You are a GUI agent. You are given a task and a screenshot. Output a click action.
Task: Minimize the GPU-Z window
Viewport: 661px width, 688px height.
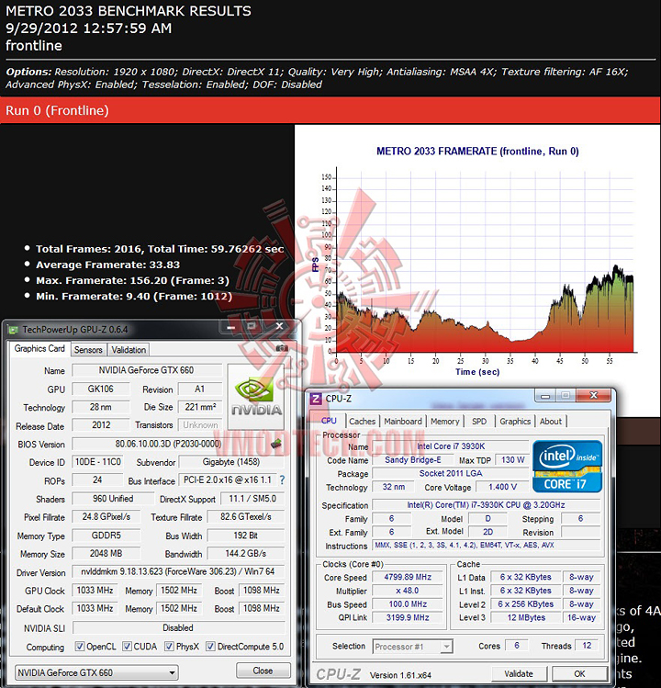(x=231, y=326)
